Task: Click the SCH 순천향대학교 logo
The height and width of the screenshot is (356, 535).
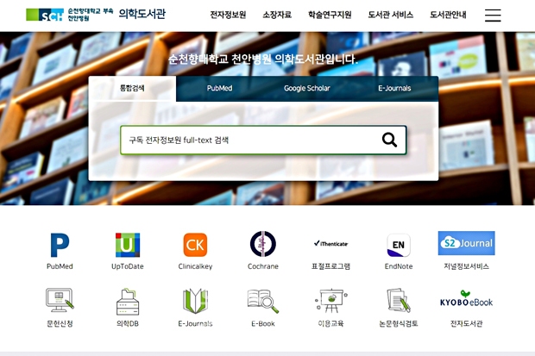Action: pyautogui.click(x=69, y=15)
